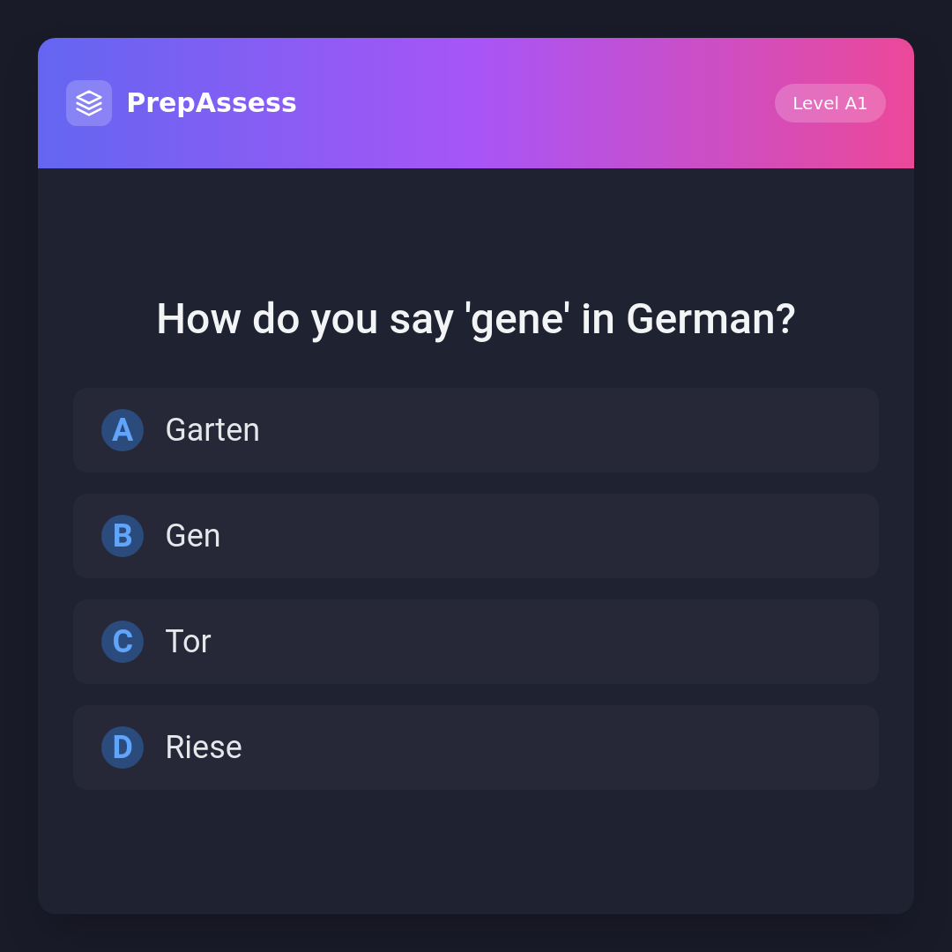Click the word 'Riese' in option D
This screenshot has width=952, height=952.
point(204,747)
